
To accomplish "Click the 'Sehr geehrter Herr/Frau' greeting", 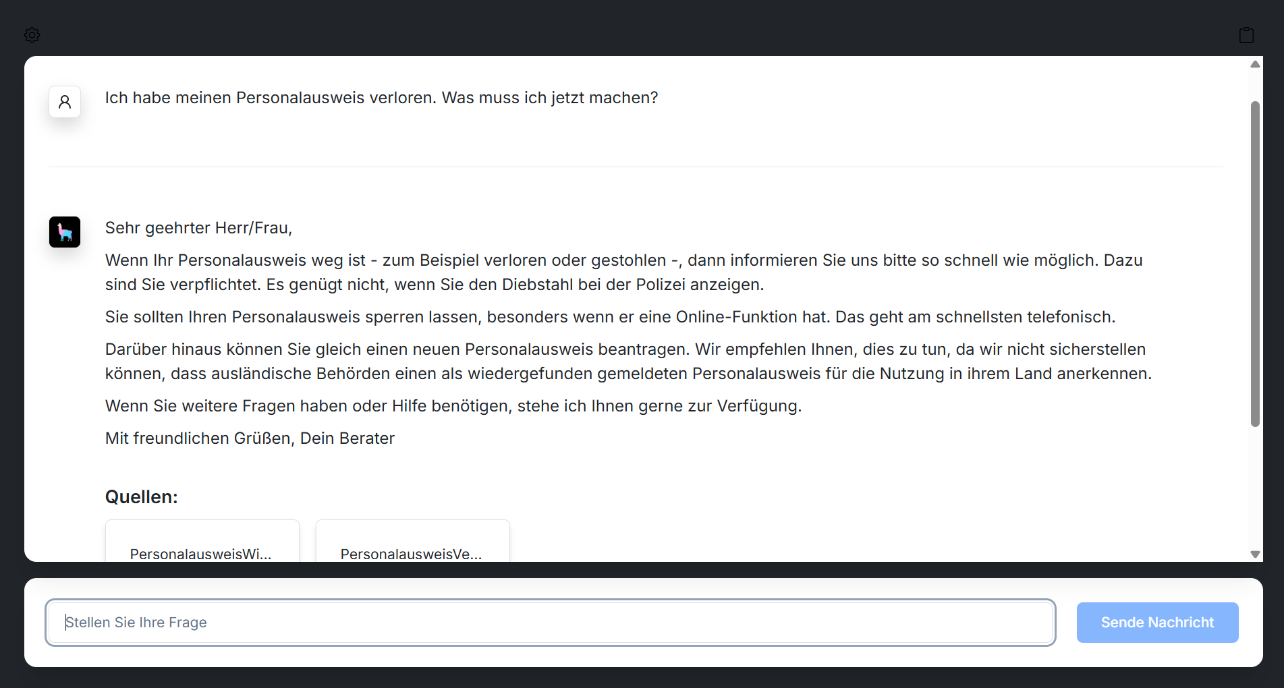I will [198, 228].
